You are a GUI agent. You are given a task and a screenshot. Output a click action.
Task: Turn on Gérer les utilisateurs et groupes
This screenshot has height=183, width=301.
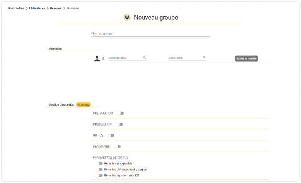tap(99, 170)
